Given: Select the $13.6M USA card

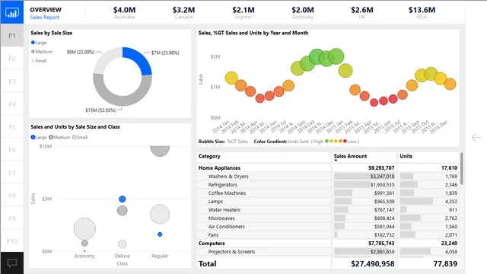Looking at the screenshot, I should pos(422,12).
